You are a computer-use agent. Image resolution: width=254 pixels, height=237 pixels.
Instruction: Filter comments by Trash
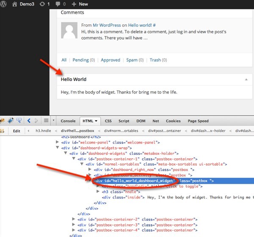155,60
